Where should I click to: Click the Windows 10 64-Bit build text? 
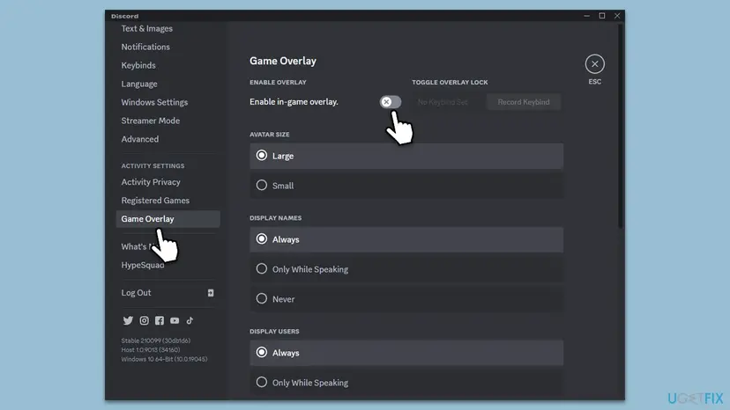click(x=164, y=359)
